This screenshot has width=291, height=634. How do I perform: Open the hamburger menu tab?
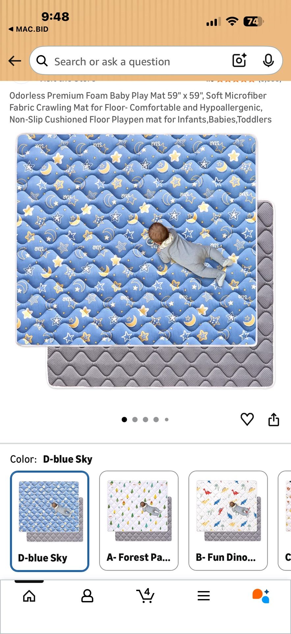[x=204, y=596]
